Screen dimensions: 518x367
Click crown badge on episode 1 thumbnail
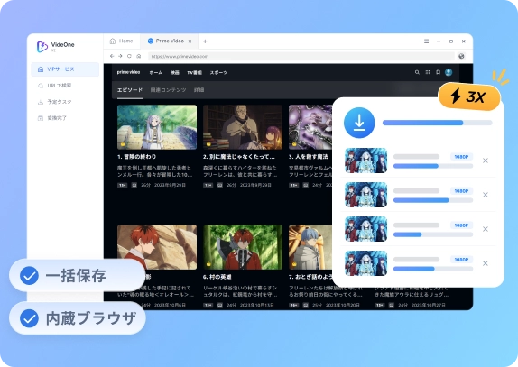coord(123,144)
